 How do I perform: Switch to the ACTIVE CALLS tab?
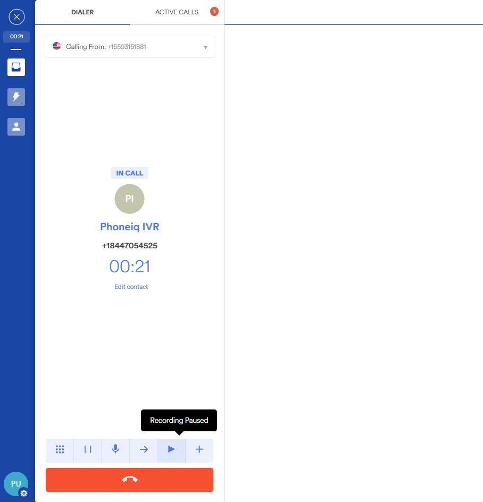[177, 12]
